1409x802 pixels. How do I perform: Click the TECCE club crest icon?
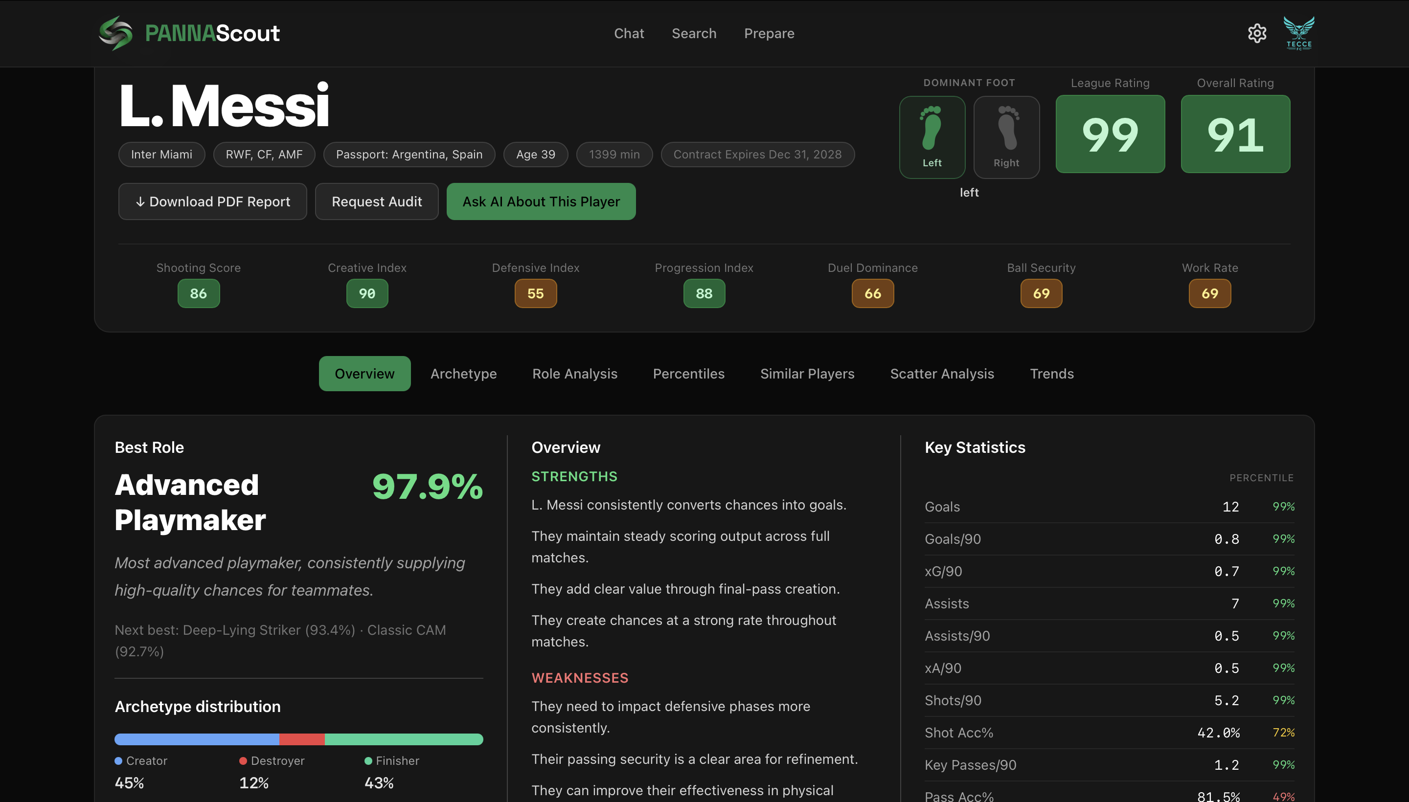click(1299, 33)
